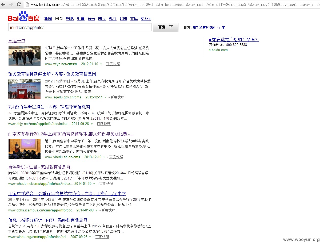Open 百度快照 for the wlyz.net result
The image size is (320, 242).
[113, 64]
